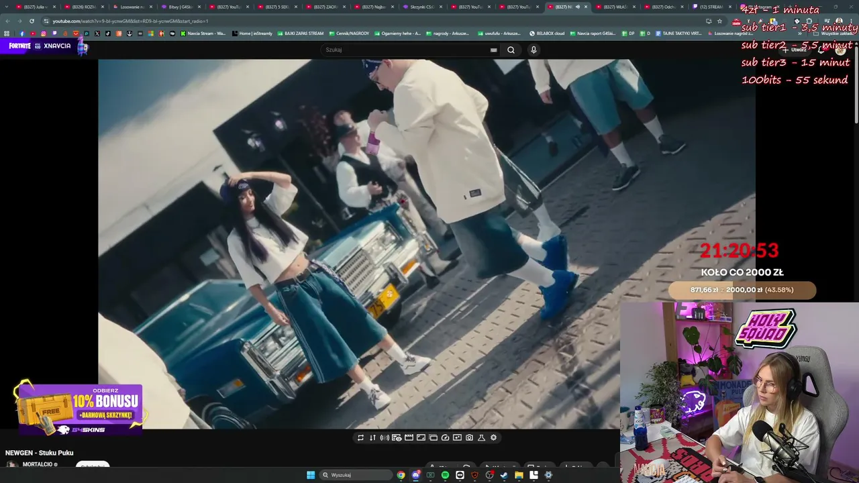The height and width of the screenshot is (483, 859).
Task: Click the Facebook bookmark icon
Action: tap(21, 34)
